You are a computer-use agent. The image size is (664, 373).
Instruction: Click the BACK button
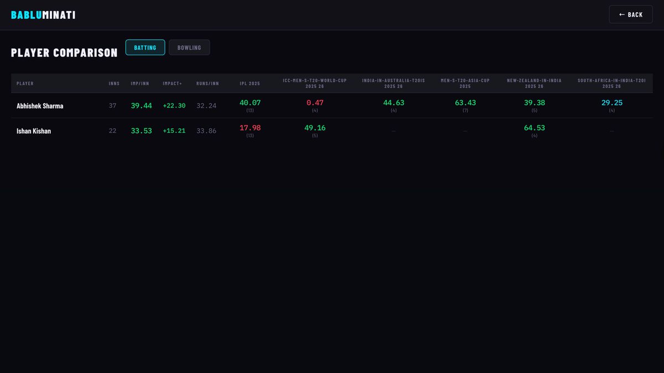[x=631, y=14]
